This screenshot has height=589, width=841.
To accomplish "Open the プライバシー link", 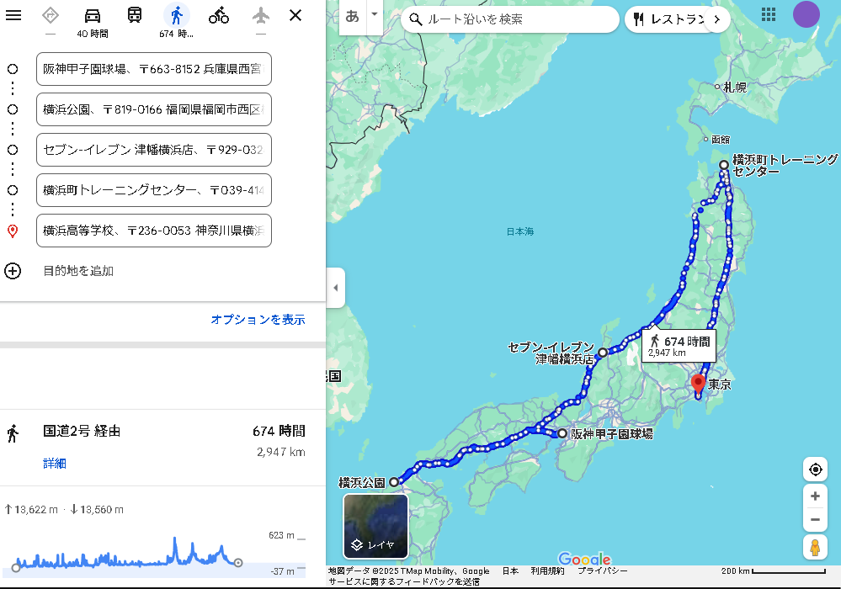I will coord(602,570).
